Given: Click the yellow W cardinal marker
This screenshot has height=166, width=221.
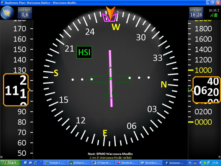Looking at the screenshot, I should (x=116, y=27).
